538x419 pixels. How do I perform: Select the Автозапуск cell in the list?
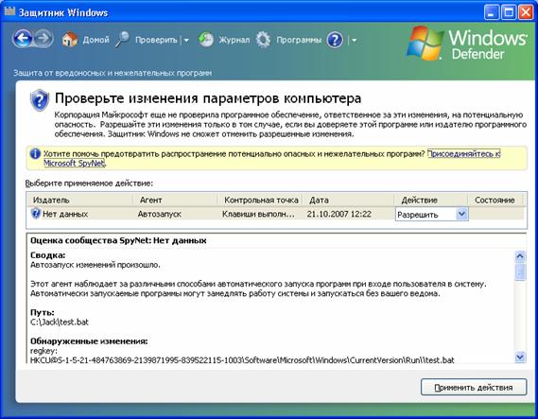[160, 214]
